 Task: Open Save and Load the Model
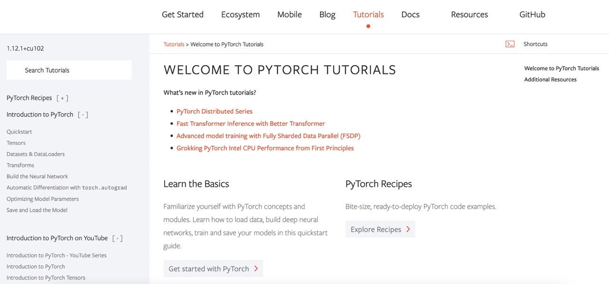pyautogui.click(x=37, y=210)
